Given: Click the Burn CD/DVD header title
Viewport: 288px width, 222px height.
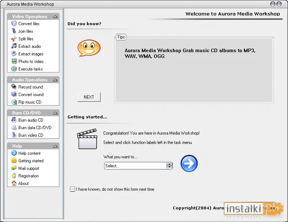Looking at the screenshot, I should pos(26,113).
